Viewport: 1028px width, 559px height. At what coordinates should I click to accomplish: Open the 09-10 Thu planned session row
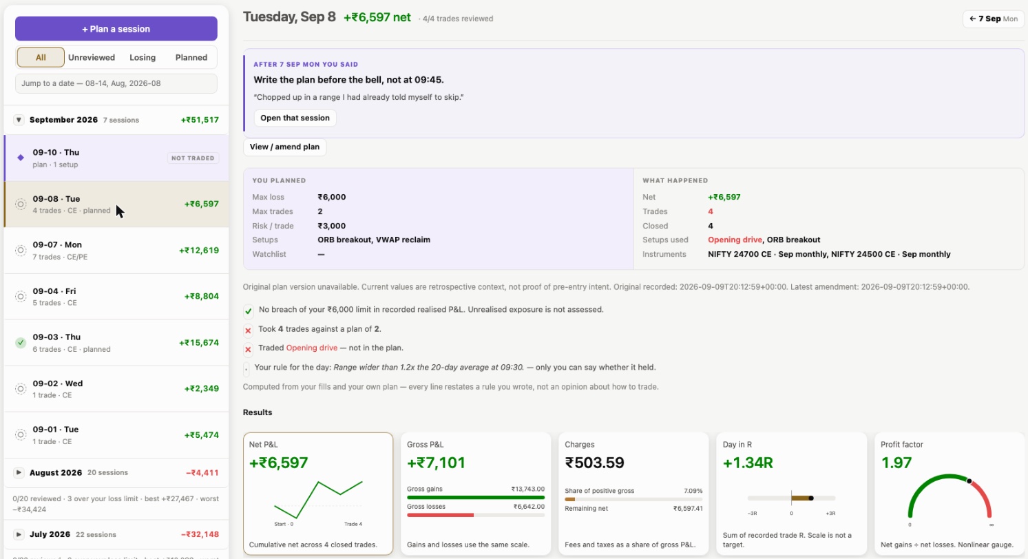116,158
